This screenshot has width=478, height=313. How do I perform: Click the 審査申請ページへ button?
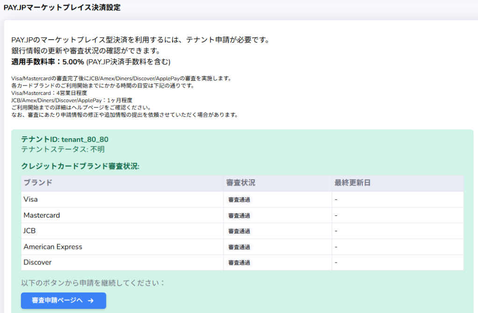[63, 300]
